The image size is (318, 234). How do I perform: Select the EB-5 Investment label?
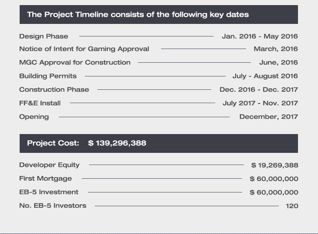49,192
